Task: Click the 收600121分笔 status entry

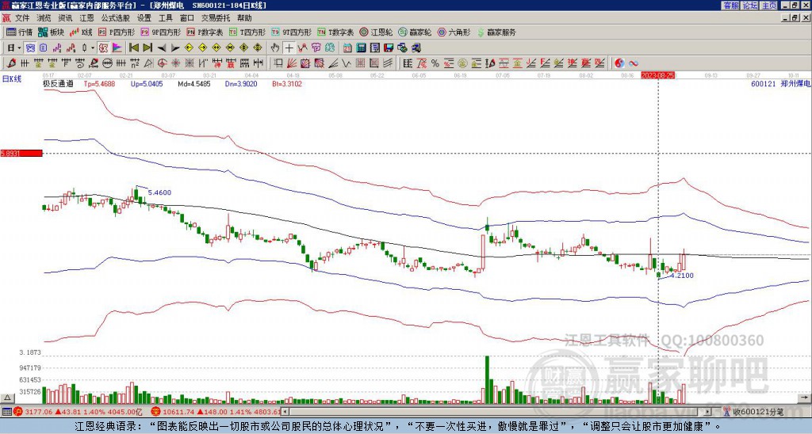Action: coord(757,412)
